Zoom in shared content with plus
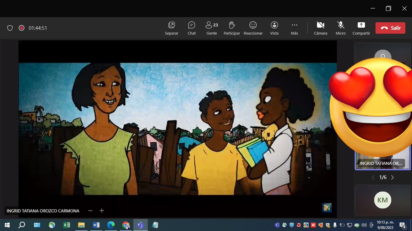 102,211
